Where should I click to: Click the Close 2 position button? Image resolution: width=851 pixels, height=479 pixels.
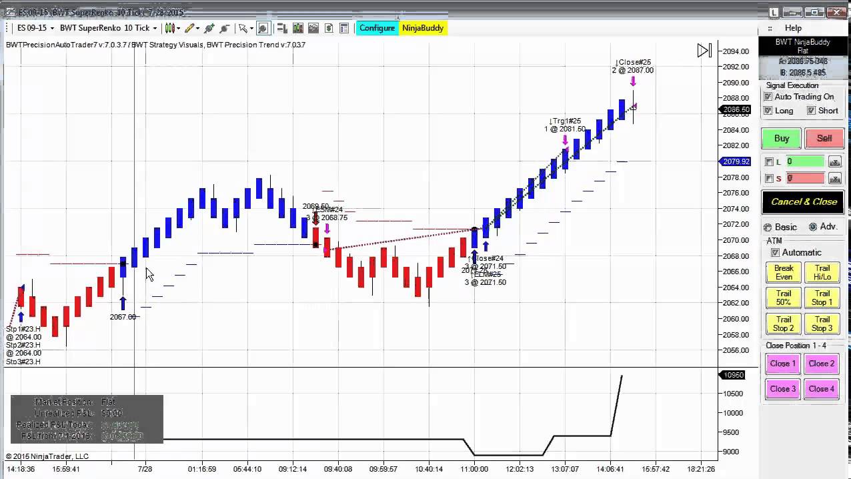822,364
